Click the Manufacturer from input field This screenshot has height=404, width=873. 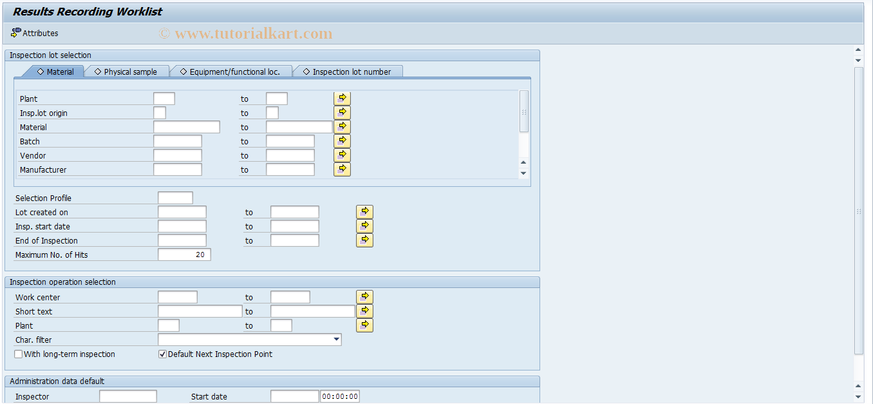coord(178,169)
